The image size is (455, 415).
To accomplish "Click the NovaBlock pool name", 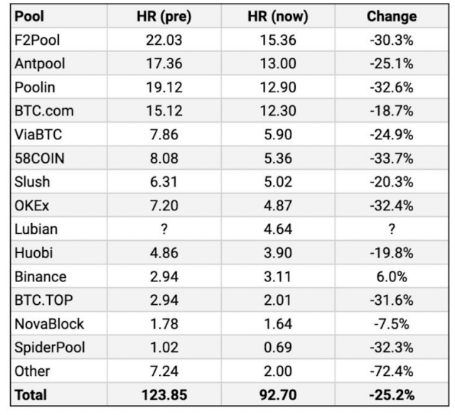I will (49, 324).
